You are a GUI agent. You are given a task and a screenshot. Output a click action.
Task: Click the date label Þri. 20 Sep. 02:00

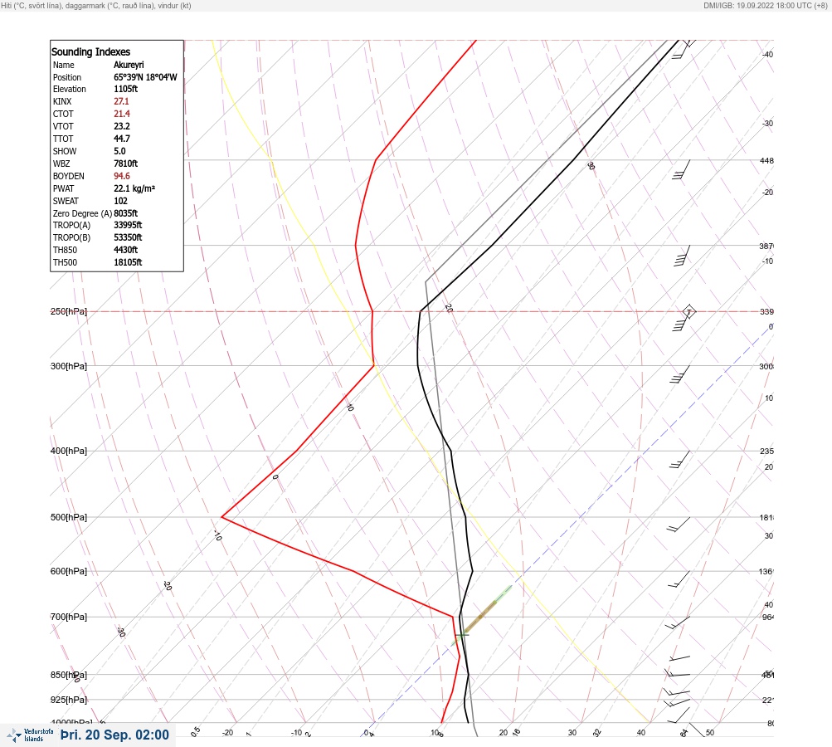tap(114, 735)
